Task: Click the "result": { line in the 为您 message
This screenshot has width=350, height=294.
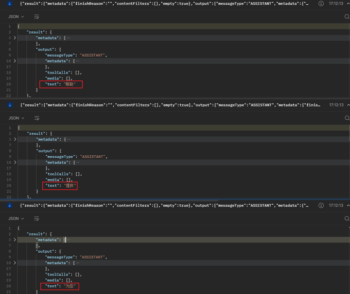Action: pyautogui.click(x=39, y=234)
